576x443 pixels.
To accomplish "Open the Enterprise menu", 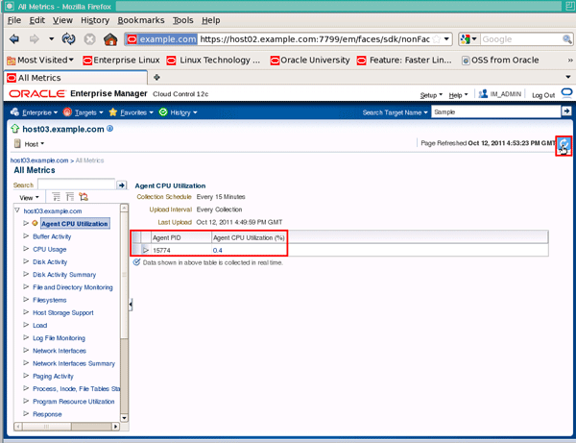I will click(35, 112).
